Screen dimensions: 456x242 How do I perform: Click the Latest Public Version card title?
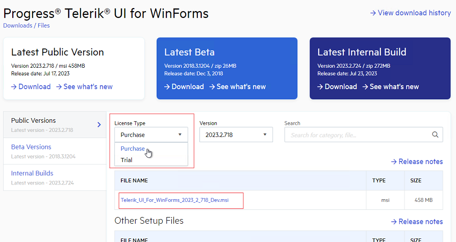(58, 52)
